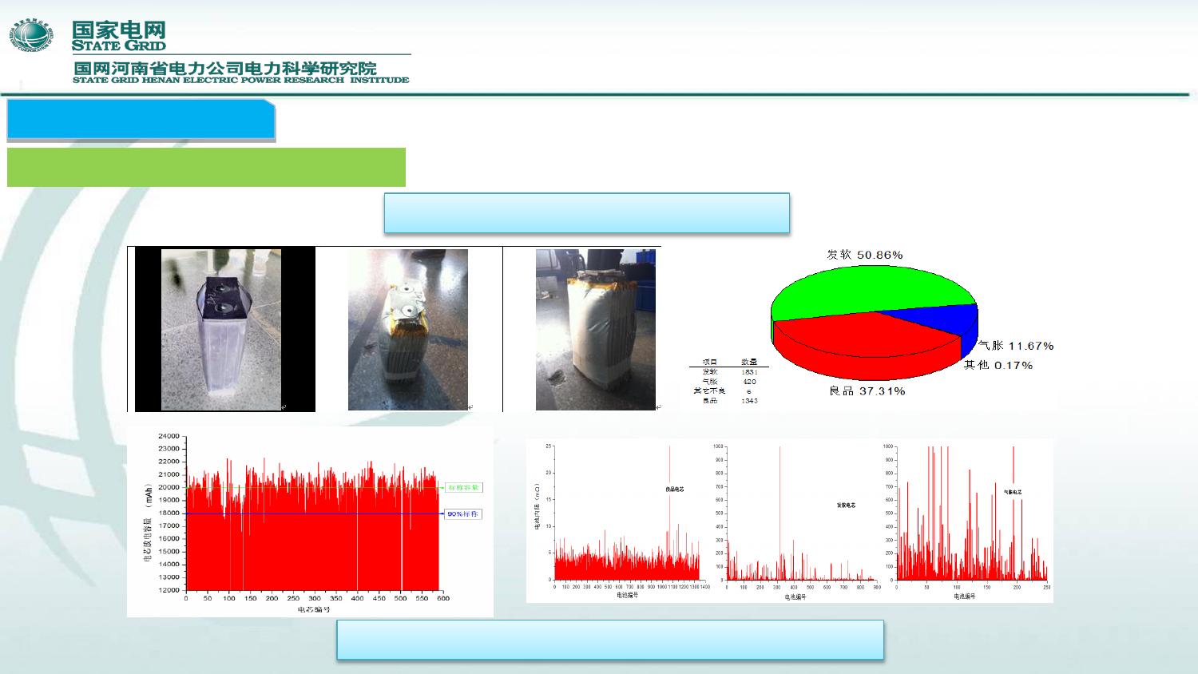Click the State Grid globe logo
The image size is (1198, 674).
31,36
